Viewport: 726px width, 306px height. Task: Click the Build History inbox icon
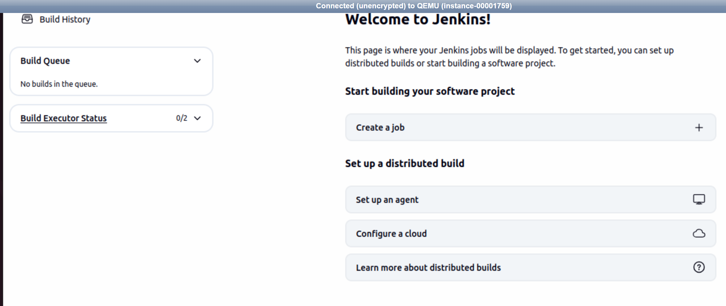coord(27,19)
